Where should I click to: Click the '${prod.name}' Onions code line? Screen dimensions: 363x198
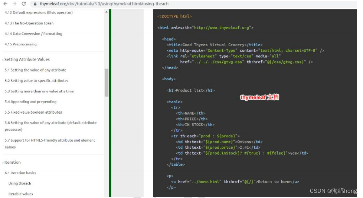tap(219, 142)
